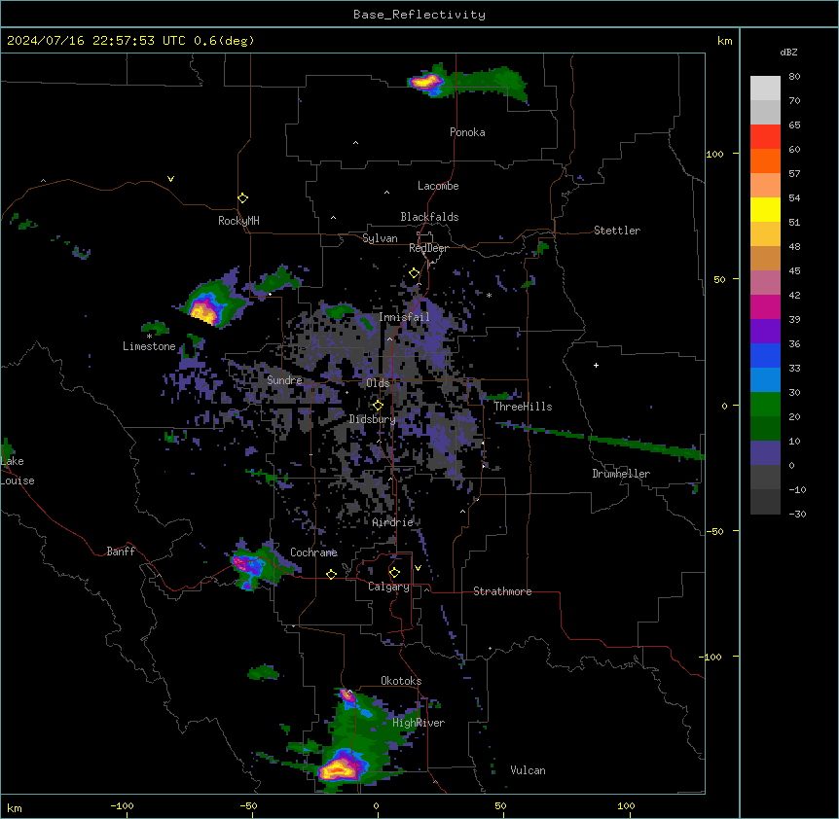Click the Lake Louise label
The height and width of the screenshot is (819, 839).
16,471
